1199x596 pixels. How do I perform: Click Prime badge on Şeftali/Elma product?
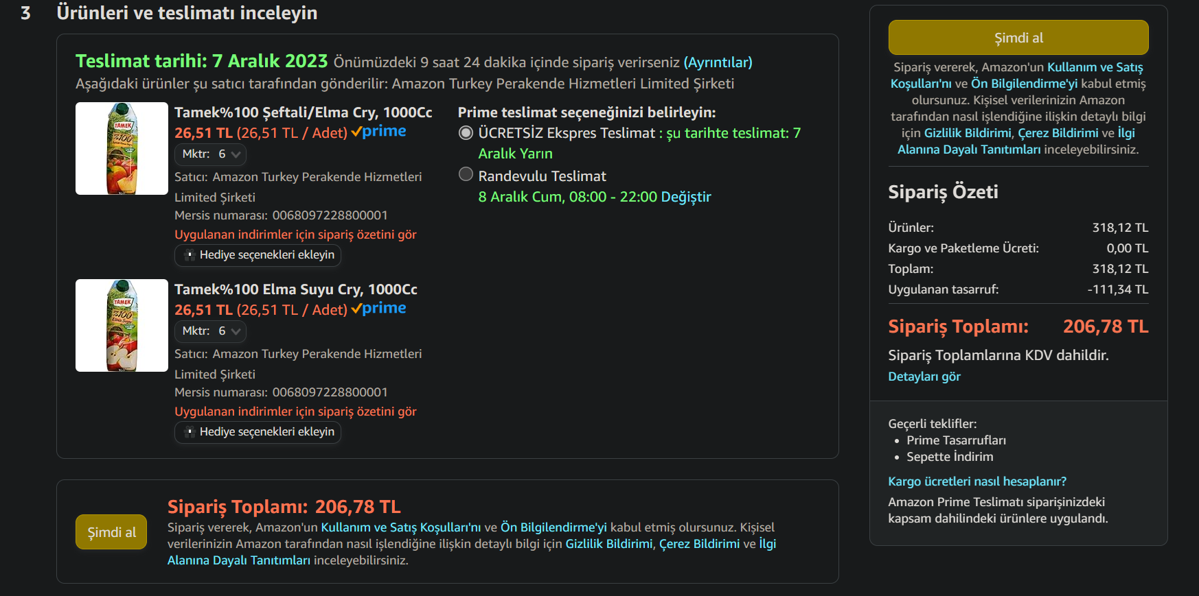pyautogui.click(x=378, y=132)
